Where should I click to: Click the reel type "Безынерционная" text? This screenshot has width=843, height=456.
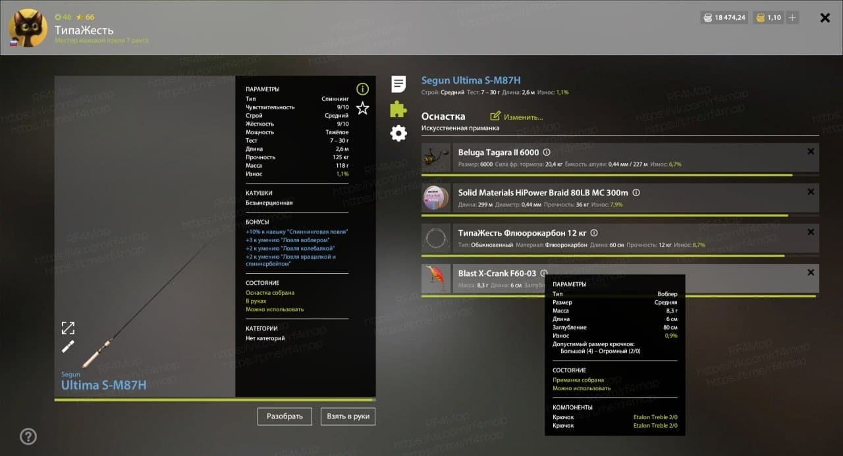[269, 203]
